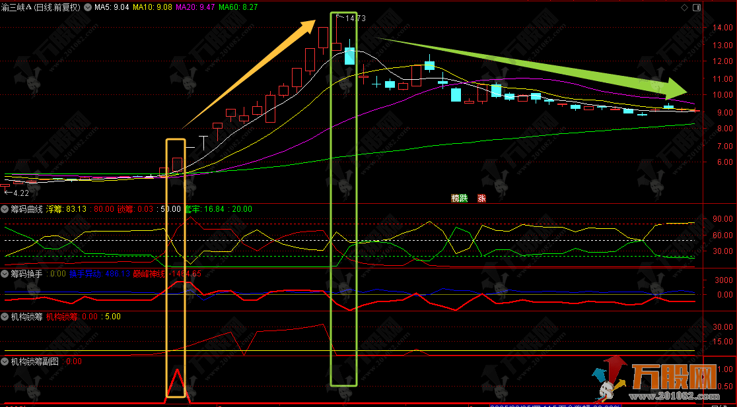Select the purple MA20 moving average label

pos(195,7)
